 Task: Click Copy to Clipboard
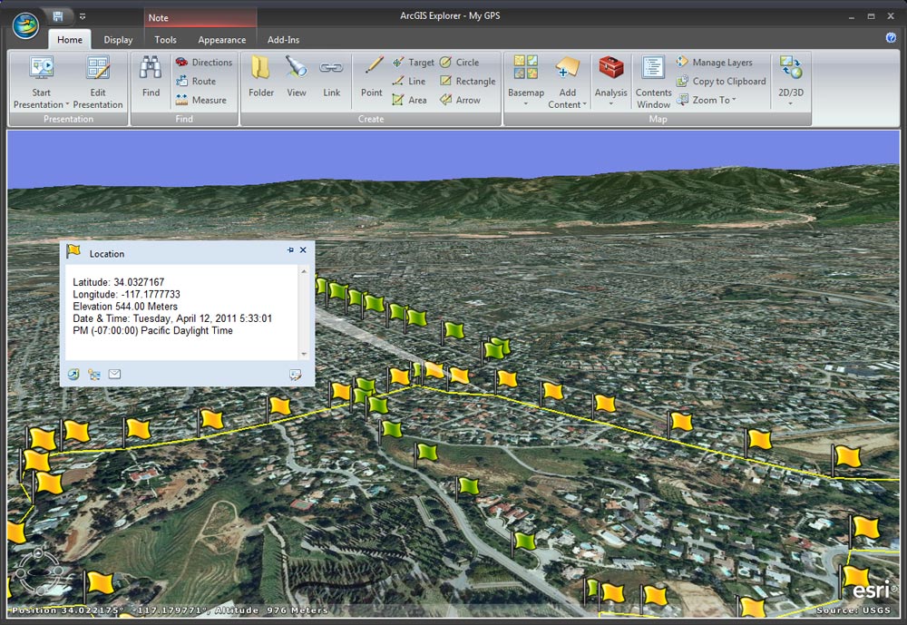720,81
